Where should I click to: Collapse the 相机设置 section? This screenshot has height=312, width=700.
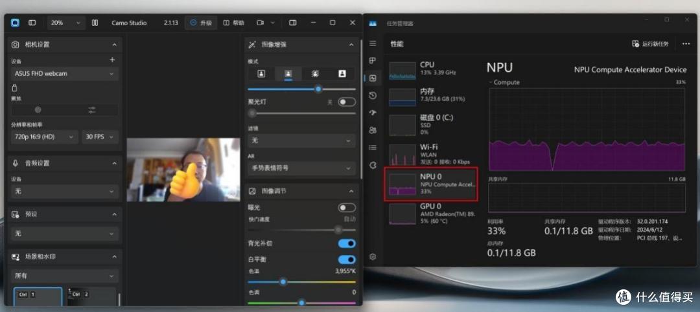pos(115,45)
